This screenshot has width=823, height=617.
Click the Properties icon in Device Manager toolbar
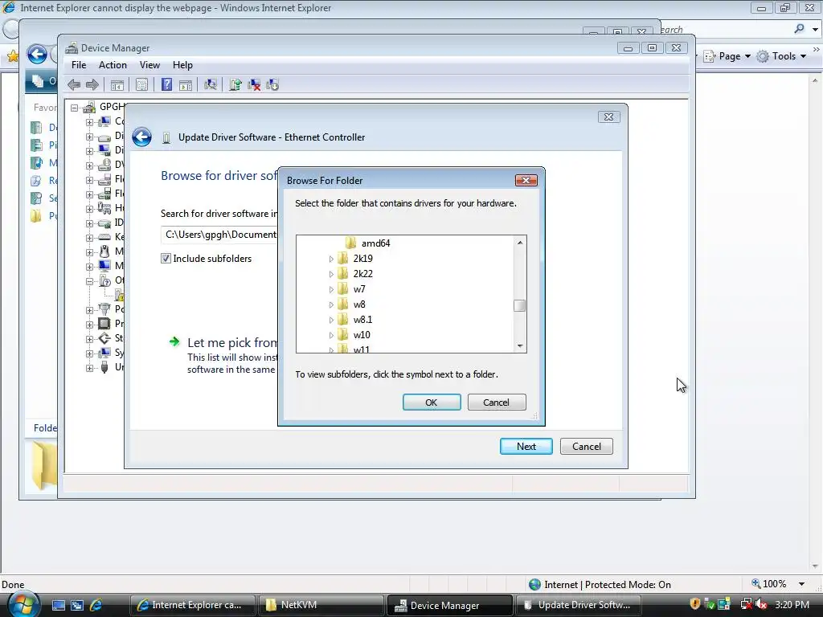coord(141,84)
